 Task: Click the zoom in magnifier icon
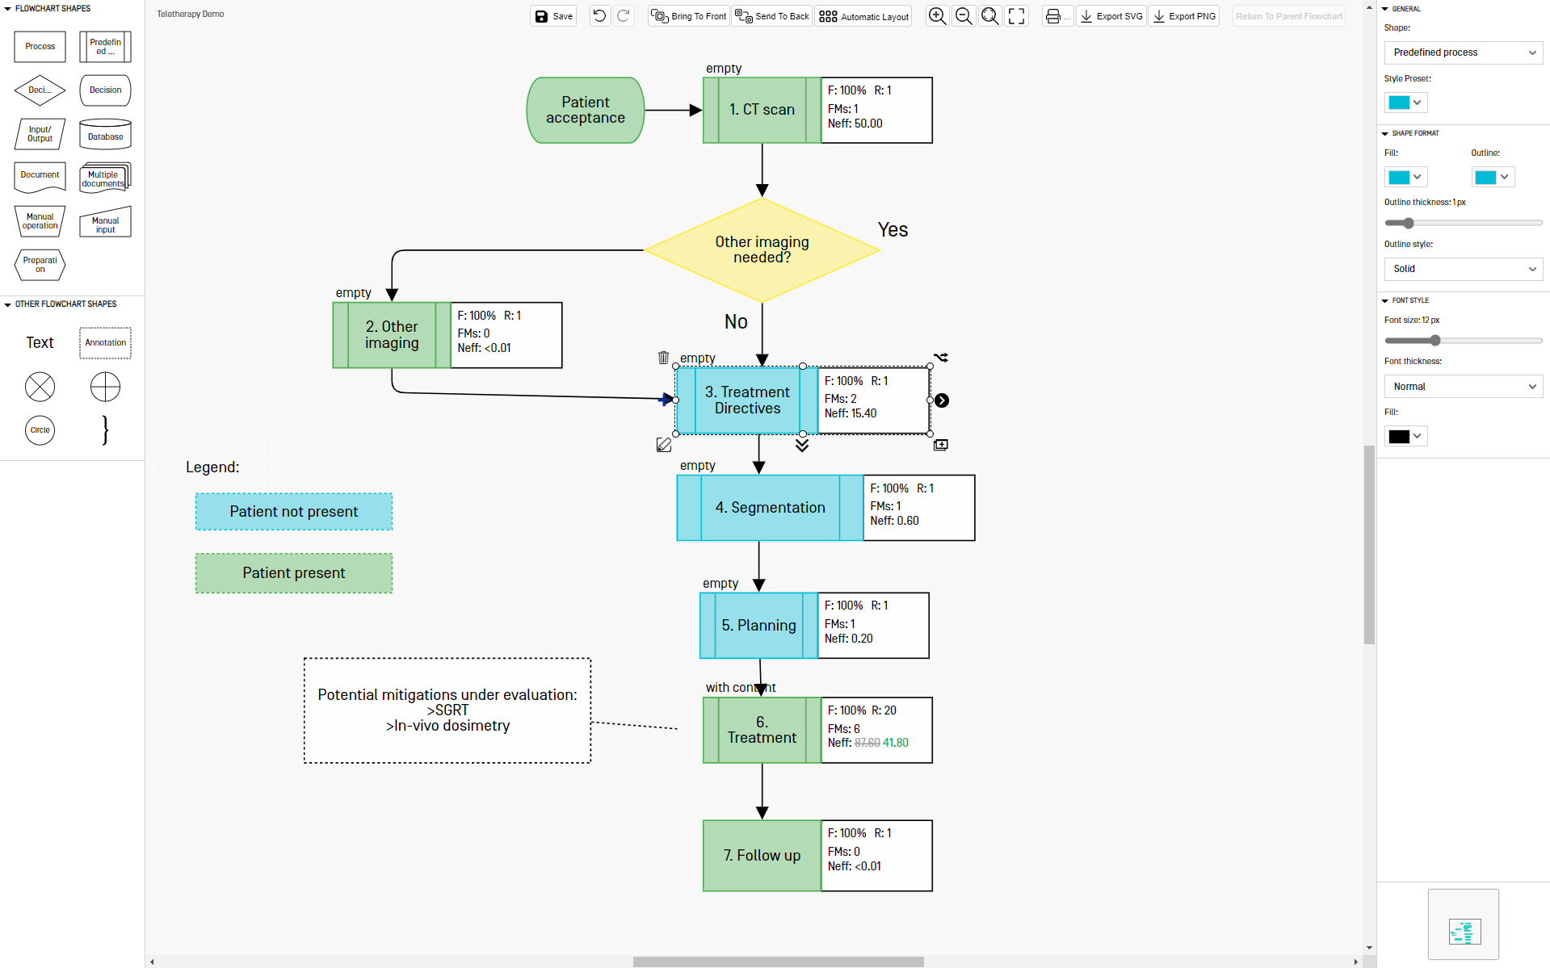937,16
